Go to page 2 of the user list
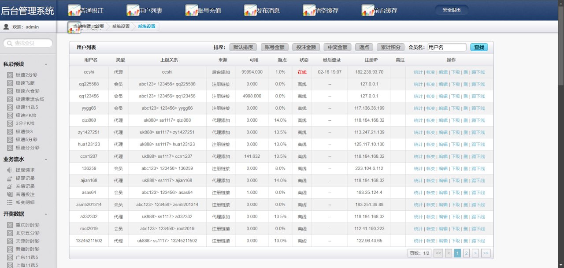 (466, 253)
